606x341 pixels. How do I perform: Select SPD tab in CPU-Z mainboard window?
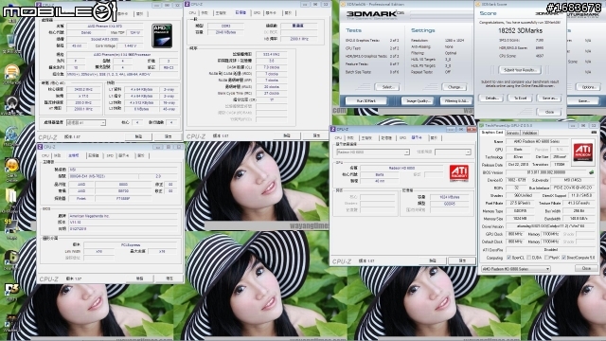[110, 155]
